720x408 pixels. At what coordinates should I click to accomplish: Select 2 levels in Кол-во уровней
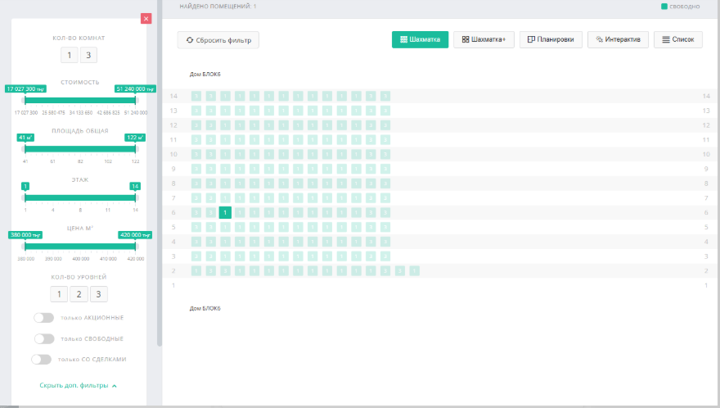(x=79, y=294)
